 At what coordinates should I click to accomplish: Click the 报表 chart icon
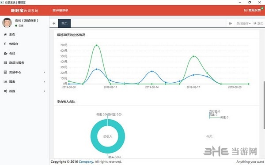click(5, 82)
